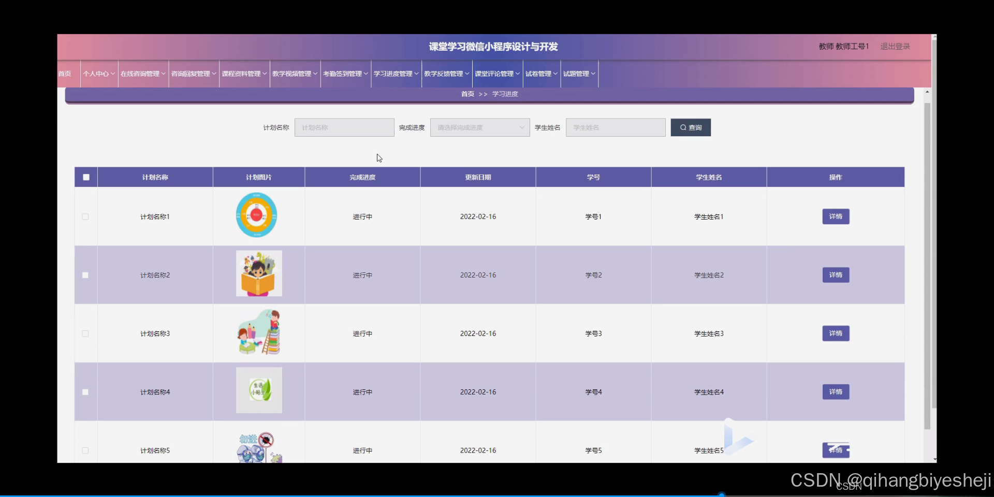Click the 详情 button for 学生姓名4
This screenshot has height=497, width=994.
tap(835, 392)
